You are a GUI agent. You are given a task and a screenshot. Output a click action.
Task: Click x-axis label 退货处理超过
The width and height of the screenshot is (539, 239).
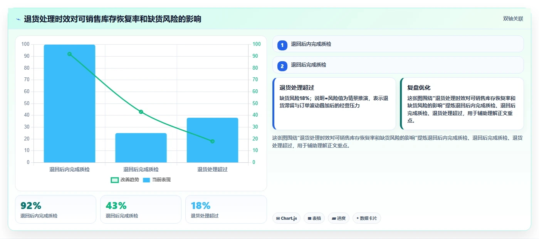[x=212, y=169]
